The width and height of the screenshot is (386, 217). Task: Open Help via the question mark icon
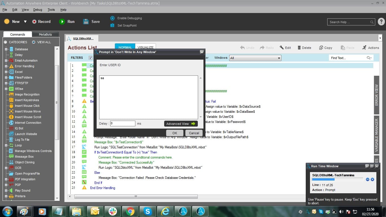pos(381,22)
